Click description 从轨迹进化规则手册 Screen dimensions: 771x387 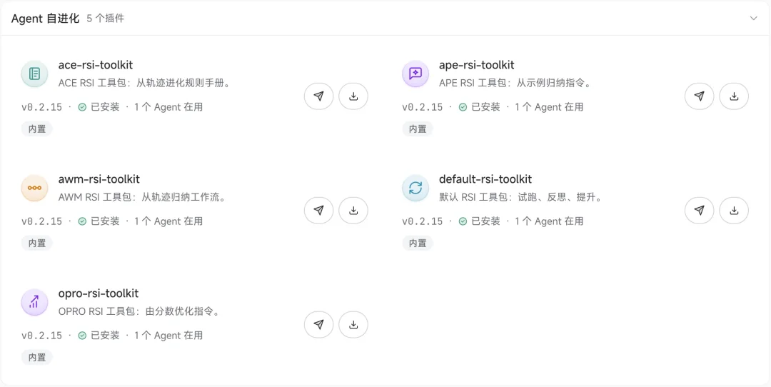(183, 83)
